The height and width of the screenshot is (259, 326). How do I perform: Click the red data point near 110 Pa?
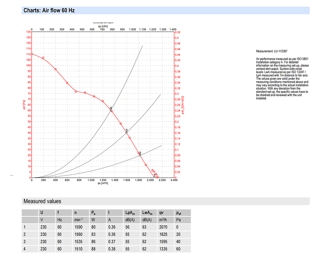[x=32, y=54]
